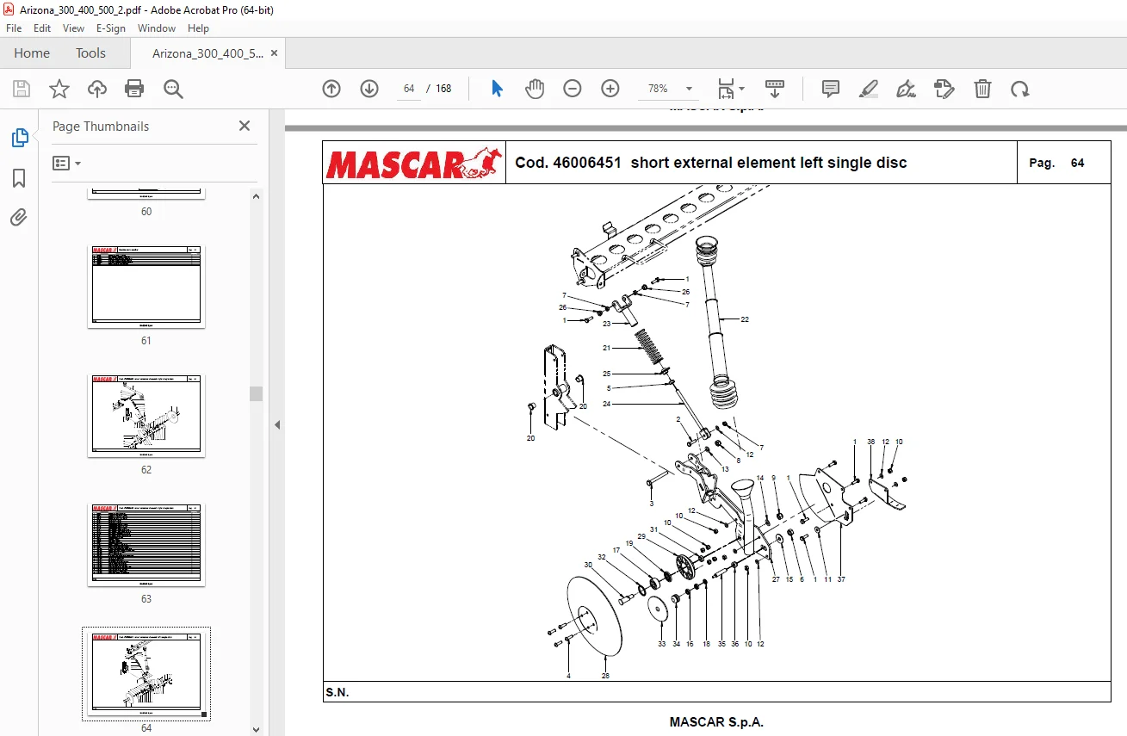1127x736 pixels.
Task: Open the Find text search tool
Action: [x=173, y=89]
